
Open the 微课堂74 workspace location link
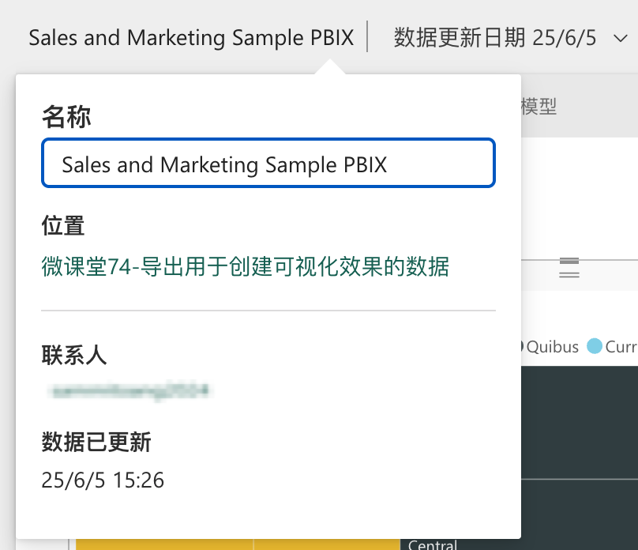(x=245, y=266)
